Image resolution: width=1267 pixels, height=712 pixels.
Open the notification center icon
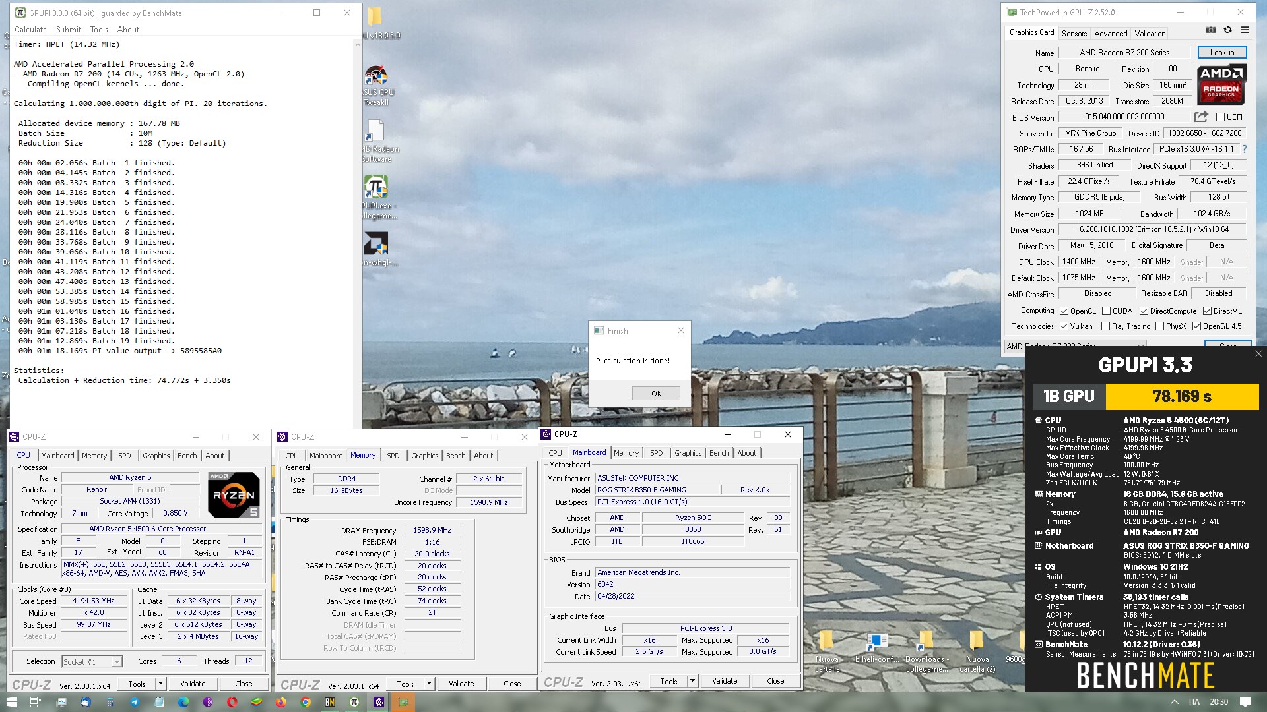point(1245,702)
